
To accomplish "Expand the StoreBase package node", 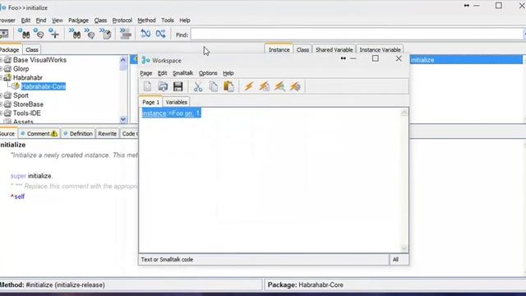I will point(2,104).
